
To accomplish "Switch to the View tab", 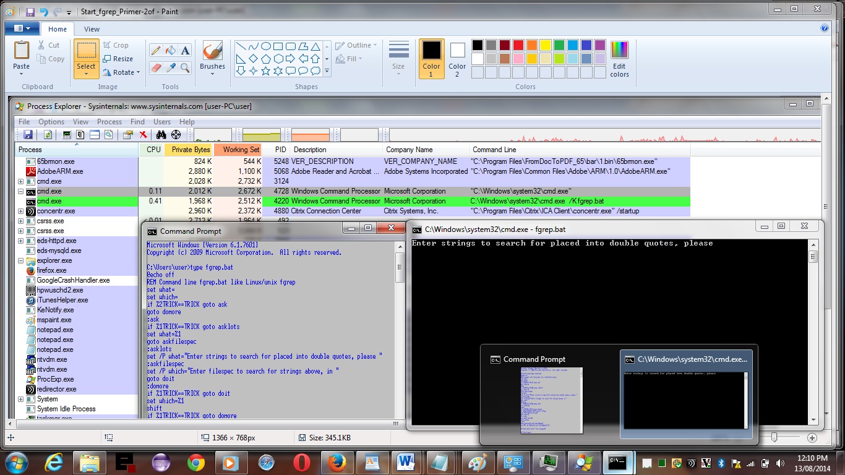I will point(92,29).
